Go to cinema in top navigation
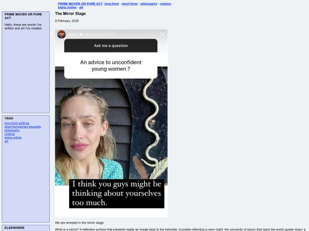 coord(165,4)
